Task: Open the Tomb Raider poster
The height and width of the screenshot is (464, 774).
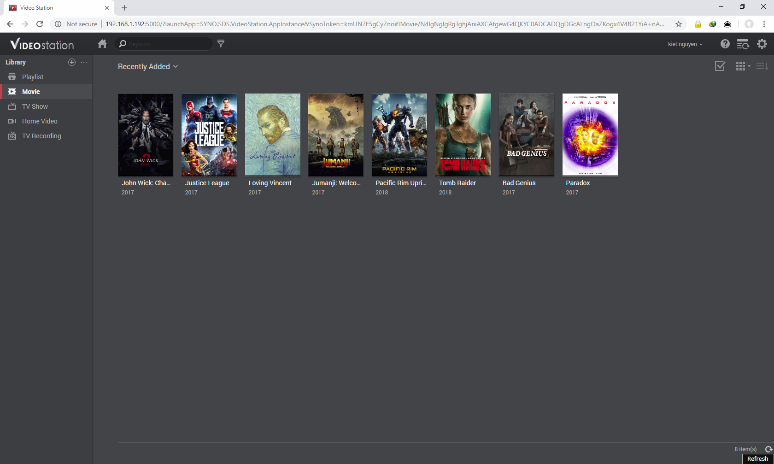Action: click(x=463, y=135)
